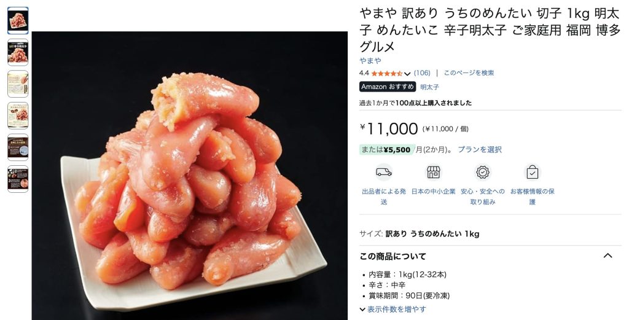
Task: Click the storefront small business icon
Action: (433, 173)
